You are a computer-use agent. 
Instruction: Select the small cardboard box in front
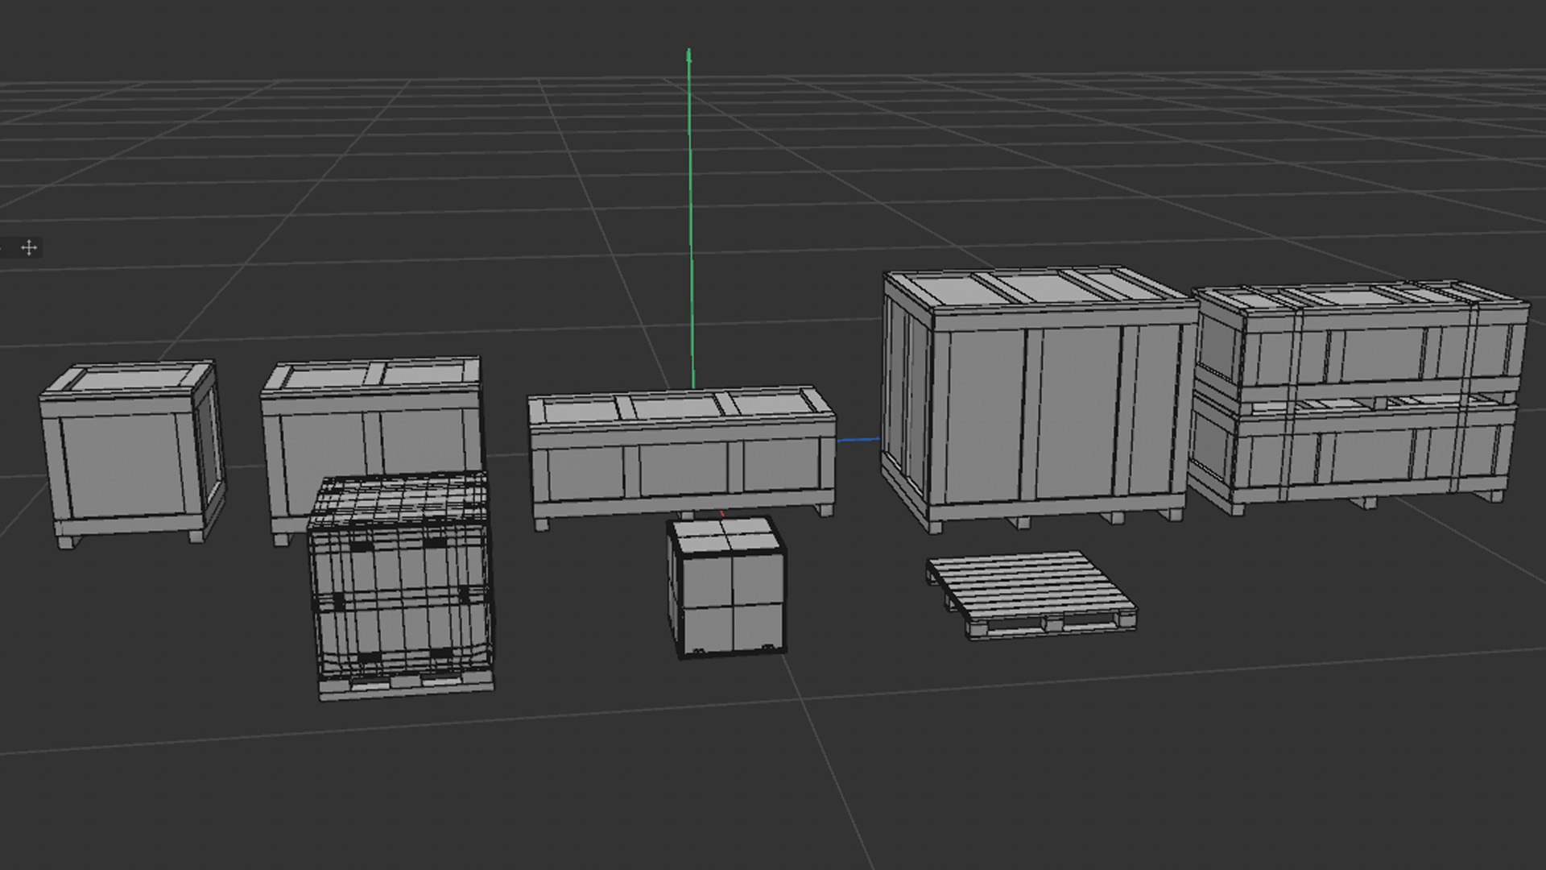(x=726, y=587)
